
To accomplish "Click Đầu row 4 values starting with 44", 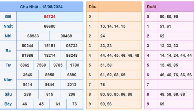I will 120,56.
